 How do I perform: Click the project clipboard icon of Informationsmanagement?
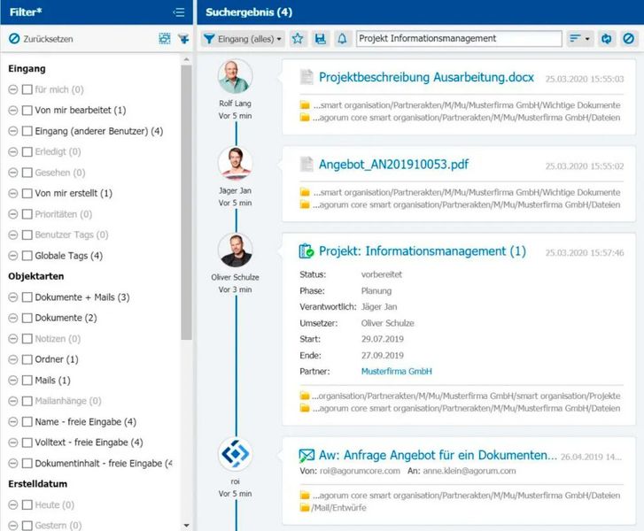[306, 251]
